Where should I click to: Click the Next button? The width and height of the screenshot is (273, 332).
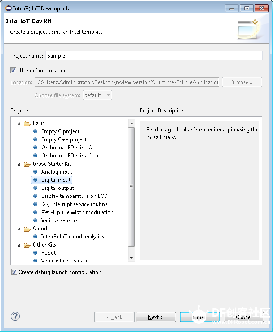156,317
